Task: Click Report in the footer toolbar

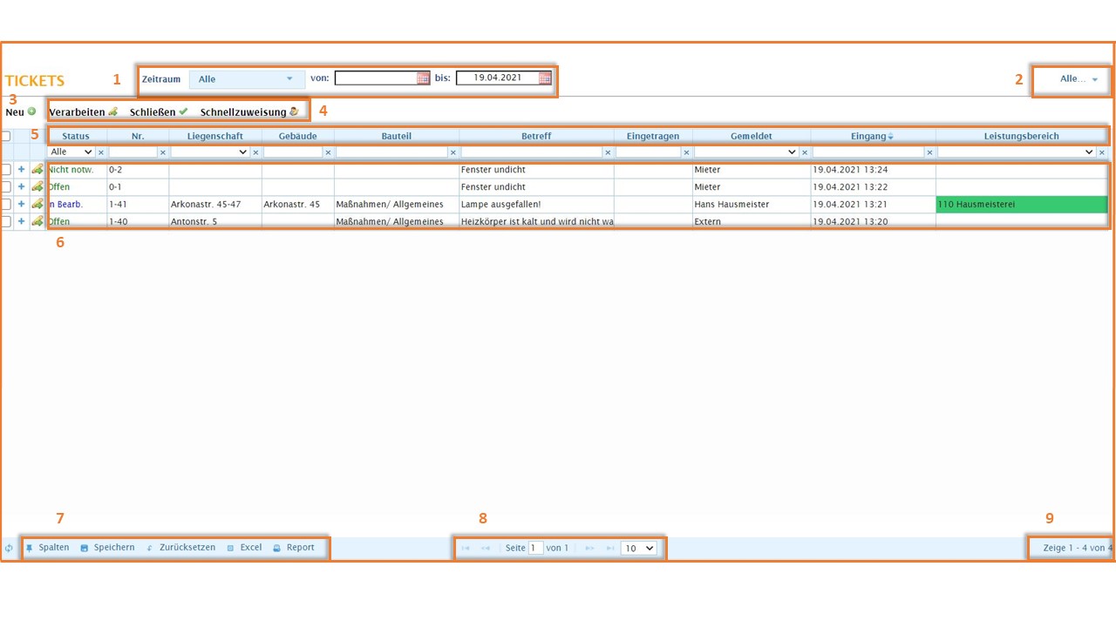Action: coord(294,548)
